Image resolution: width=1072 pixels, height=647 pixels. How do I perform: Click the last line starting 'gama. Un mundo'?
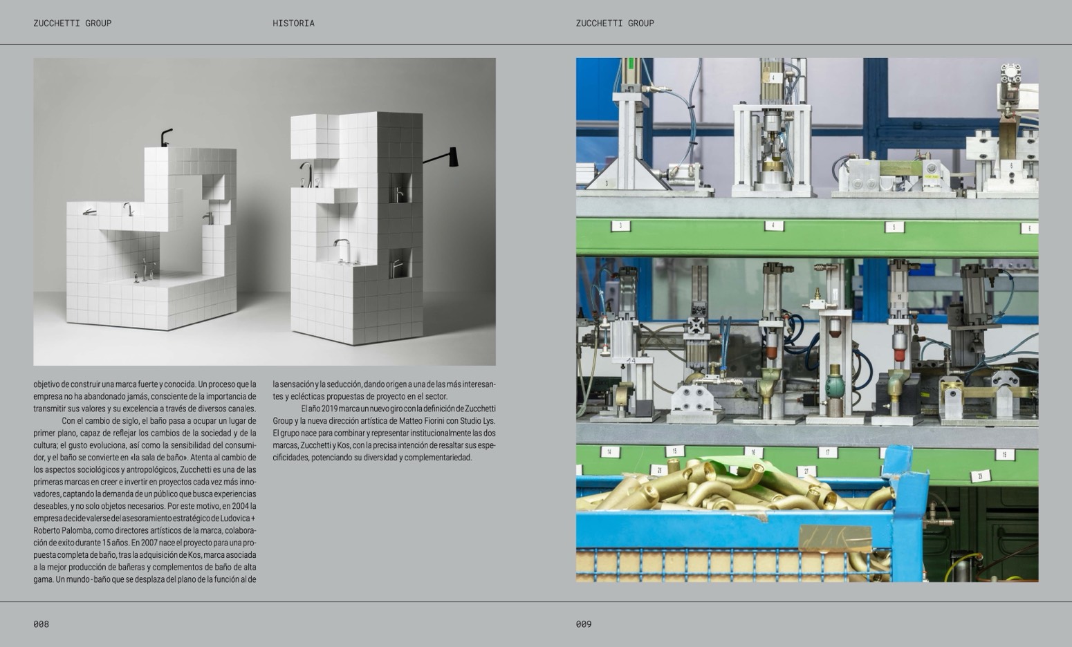pyautogui.click(x=145, y=580)
